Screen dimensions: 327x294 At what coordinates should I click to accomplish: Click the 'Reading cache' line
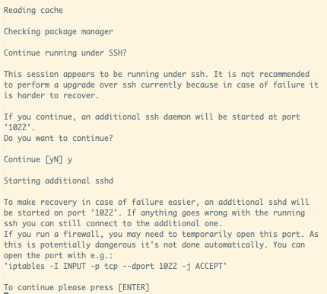33,11
